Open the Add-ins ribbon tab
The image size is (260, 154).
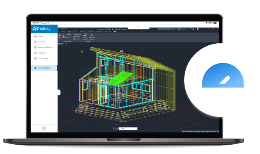pos(75,32)
